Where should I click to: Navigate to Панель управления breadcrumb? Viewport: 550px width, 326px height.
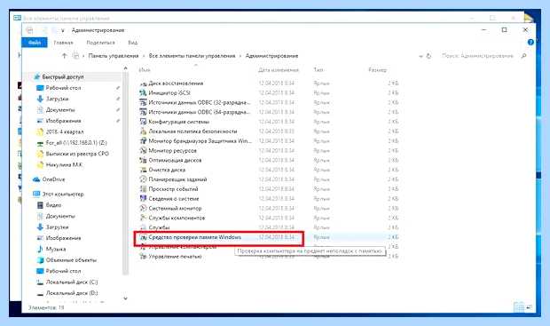[x=114, y=56]
